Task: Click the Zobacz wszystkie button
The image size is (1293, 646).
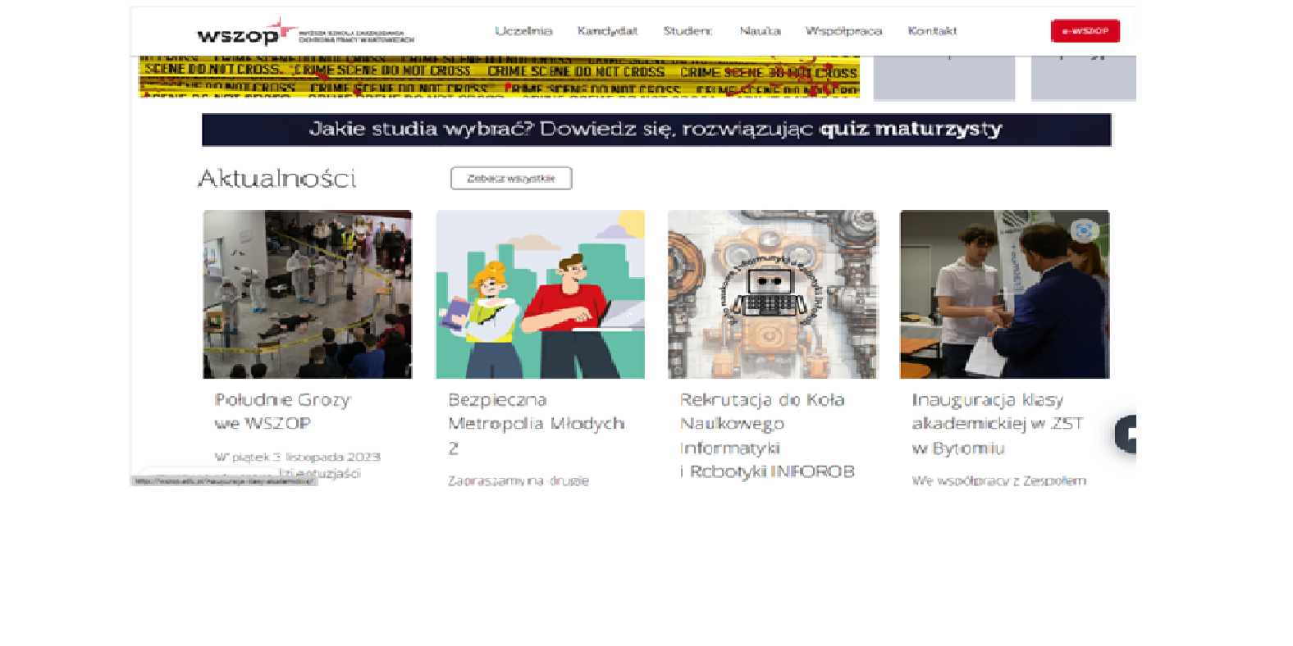Action: coord(511,178)
